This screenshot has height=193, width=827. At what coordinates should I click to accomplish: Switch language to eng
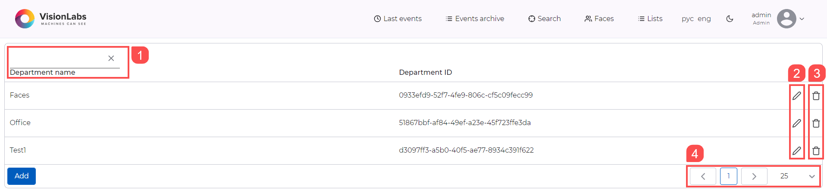click(x=704, y=19)
